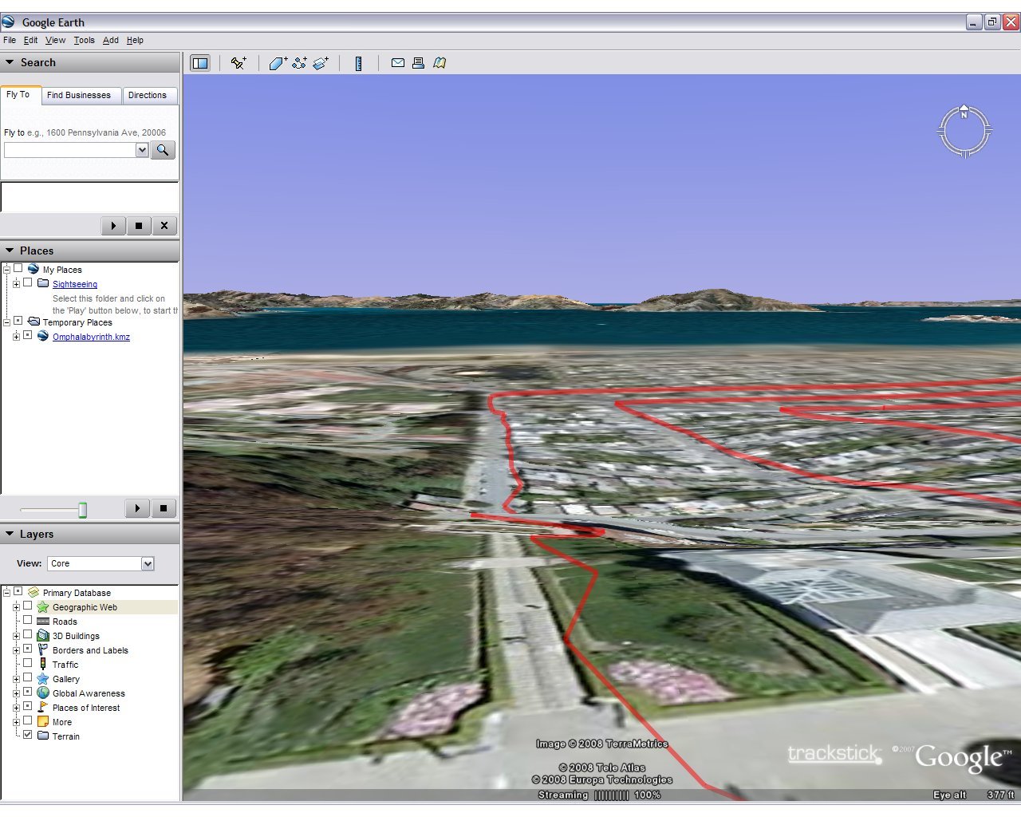Screen dimensions: 1021x817
Task: Open the Tools menu
Action: point(85,40)
